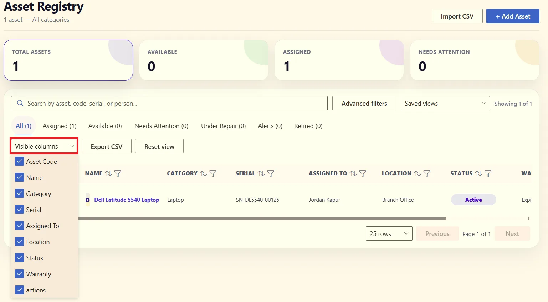Open the Available (0) tab
The height and width of the screenshot is (302, 548).
pos(105,126)
